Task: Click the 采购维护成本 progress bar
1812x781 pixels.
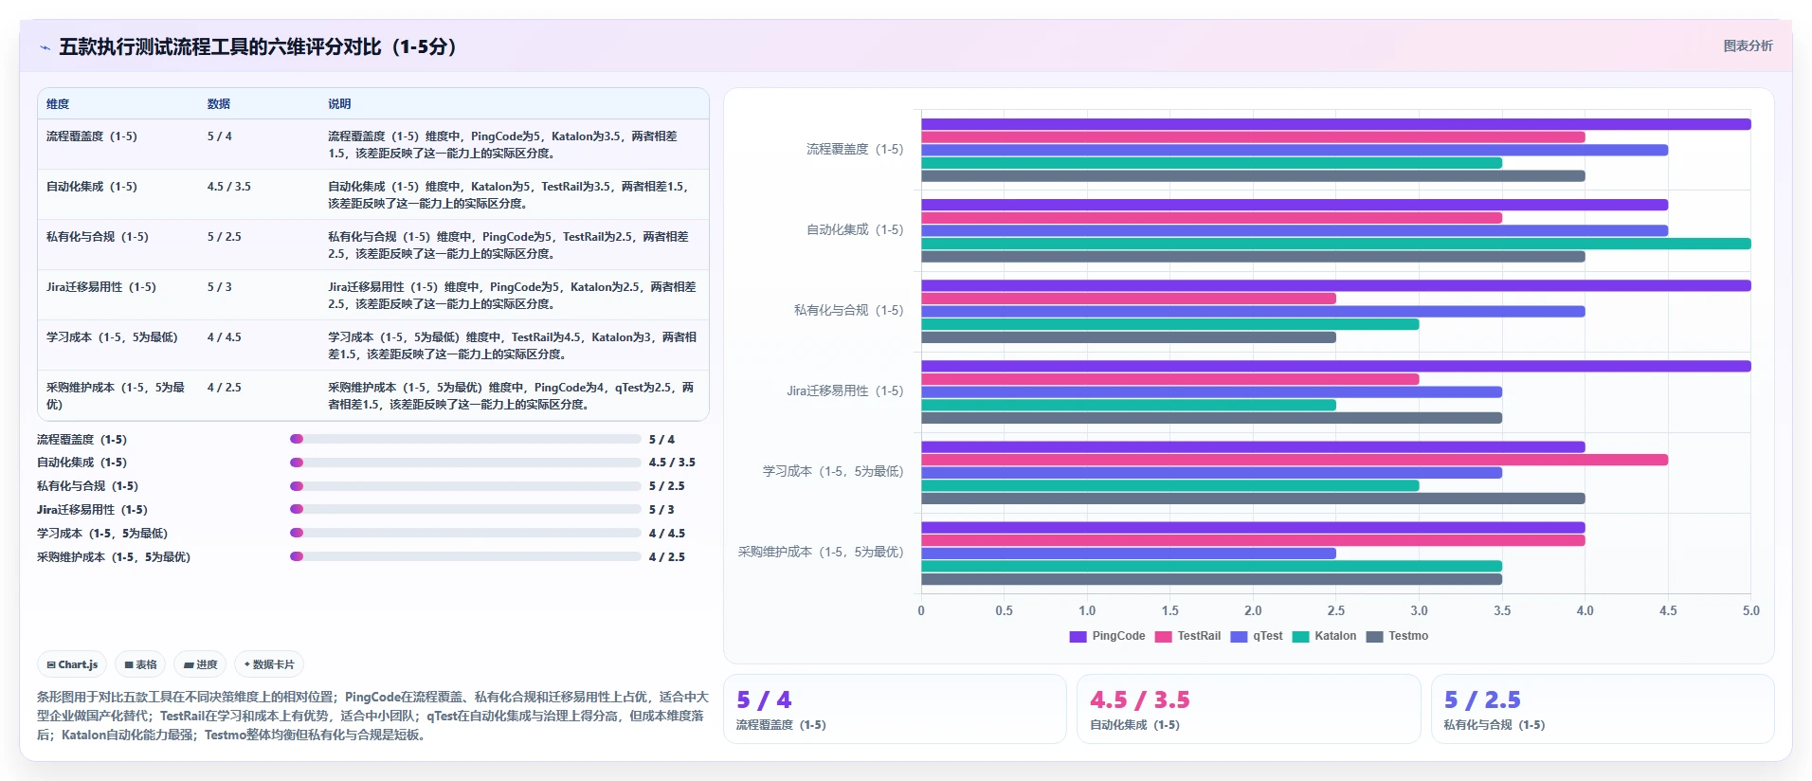Action: click(465, 556)
